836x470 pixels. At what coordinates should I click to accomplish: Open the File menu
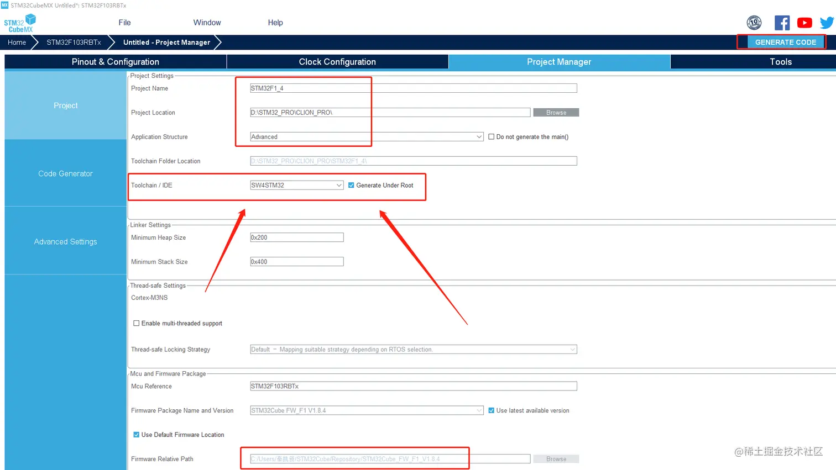[x=125, y=23]
